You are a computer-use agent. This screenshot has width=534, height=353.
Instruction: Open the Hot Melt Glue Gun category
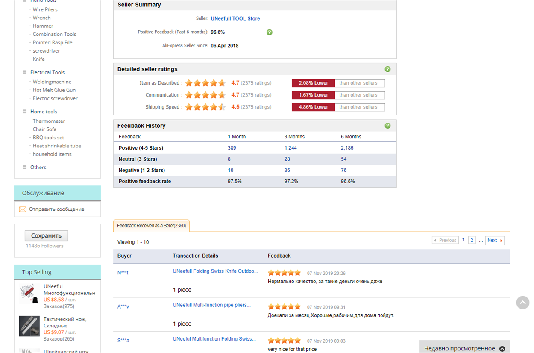(x=54, y=90)
